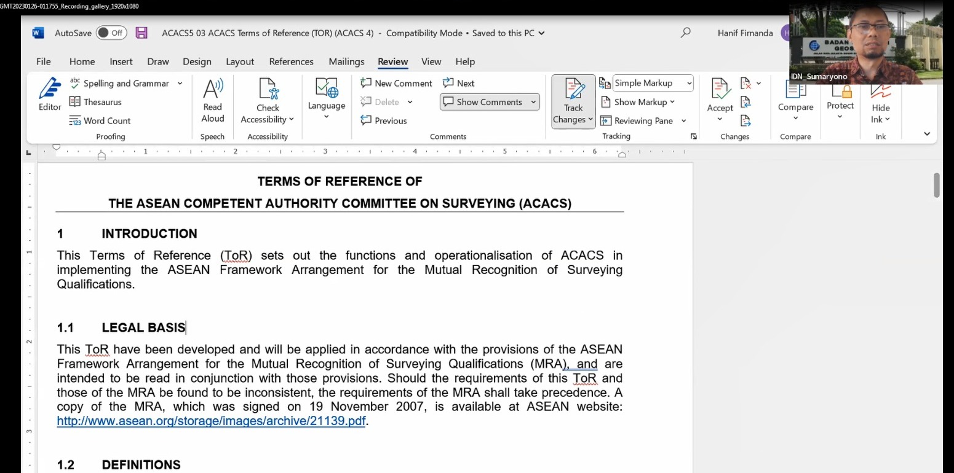Switch to the References tab
The width and height of the screenshot is (954, 473).
pos(291,61)
